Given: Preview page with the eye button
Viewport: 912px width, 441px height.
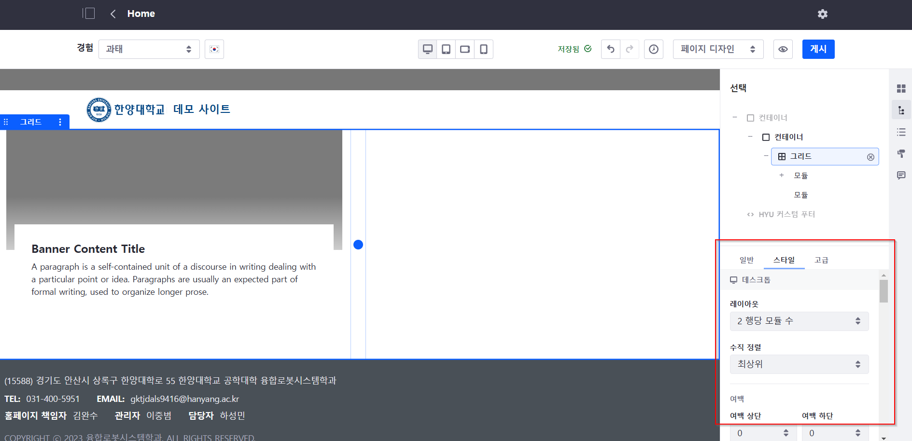Looking at the screenshot, I should pyautogui.click(x=783, y=49).
